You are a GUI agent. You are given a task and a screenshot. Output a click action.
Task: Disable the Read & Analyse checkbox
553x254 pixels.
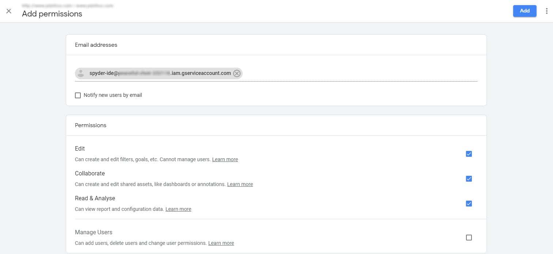click(x=469, y=204)
